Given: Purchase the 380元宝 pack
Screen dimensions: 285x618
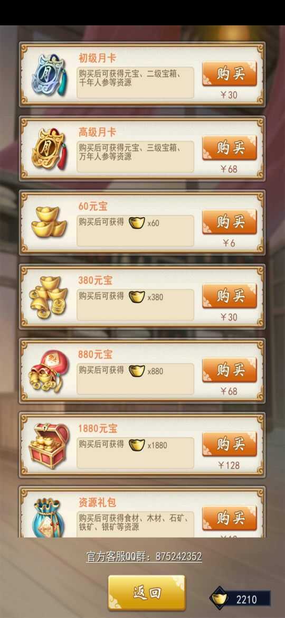Looking at the screenshot, I should pos(230,296).
